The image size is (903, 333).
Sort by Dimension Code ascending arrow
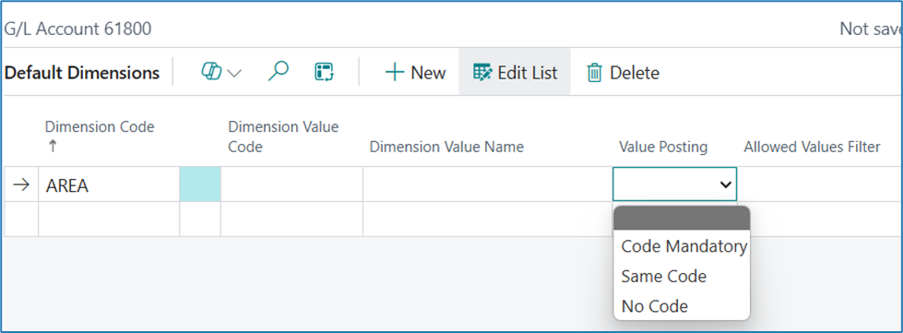tap(53, 147)
